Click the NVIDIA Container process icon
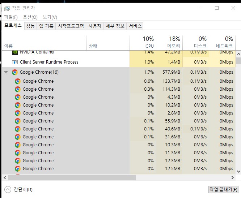Screen dimensions: 241x198 coord(15,52)
